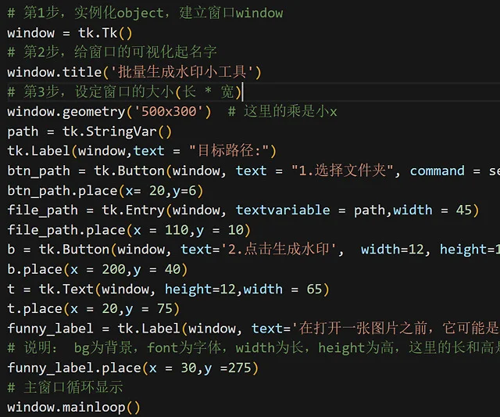Click 'height=12' in the tk.Text line

coord(200,289)
